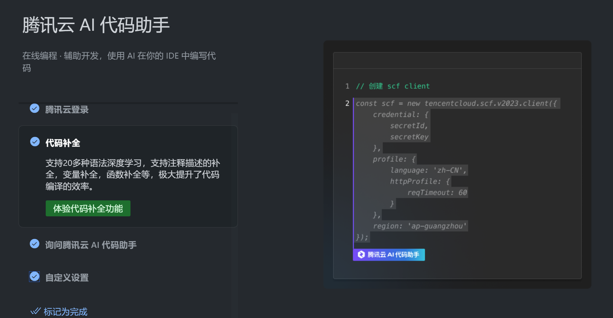Toggle the 询问腾讯云 AI 代码助手 checkmark
Screen dimensions: 613x318
pyautogui.click(x=35, y=244)
